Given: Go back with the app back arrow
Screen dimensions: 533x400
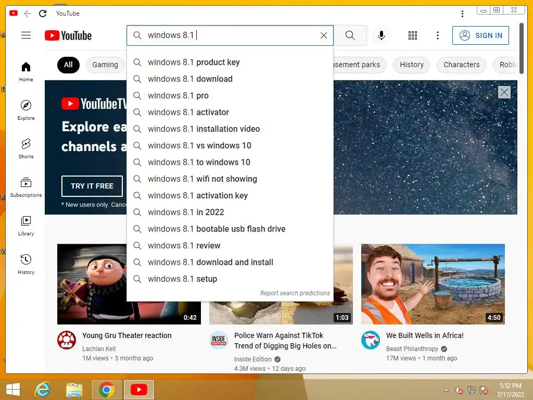Looking at the screenshot, I should 28,14.
